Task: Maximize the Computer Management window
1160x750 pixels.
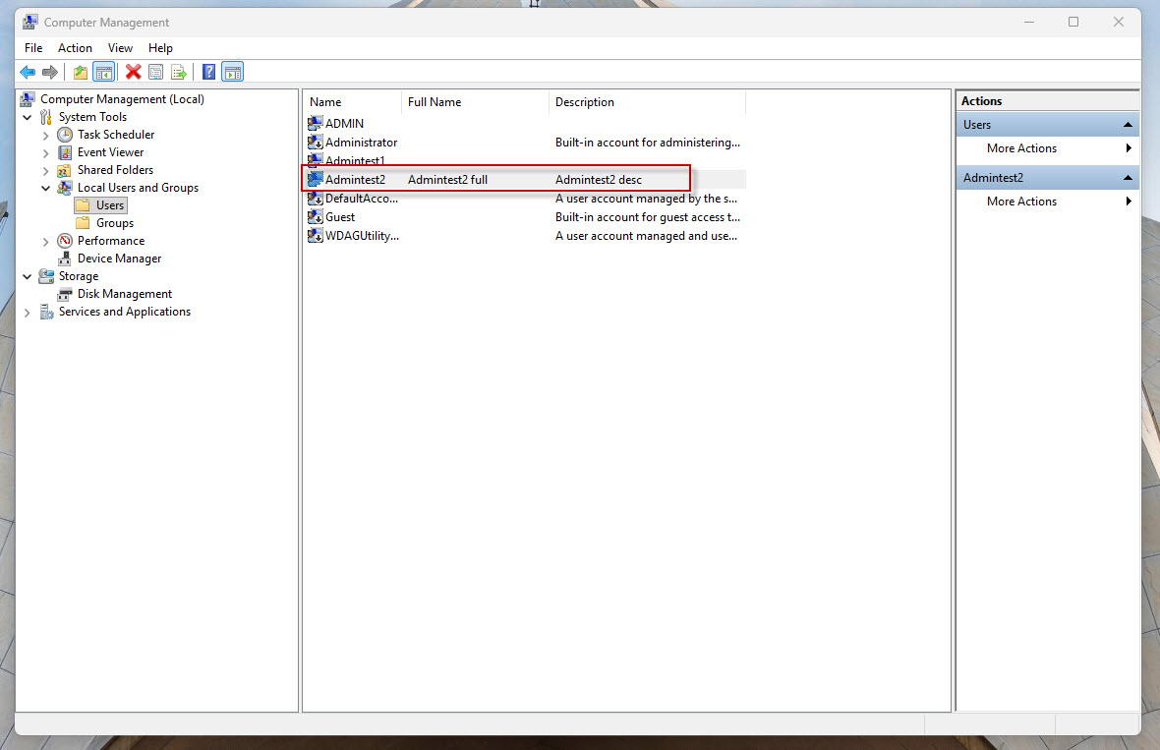Action: (1073, 23)
